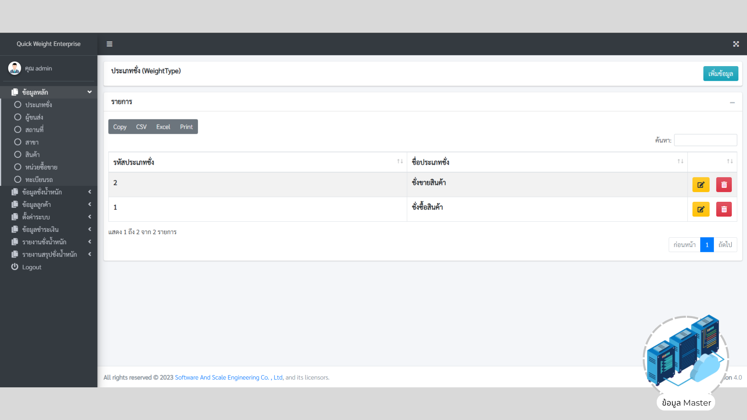Expand the ข้อมูลลูกค้า chevron

pos(89,204)
